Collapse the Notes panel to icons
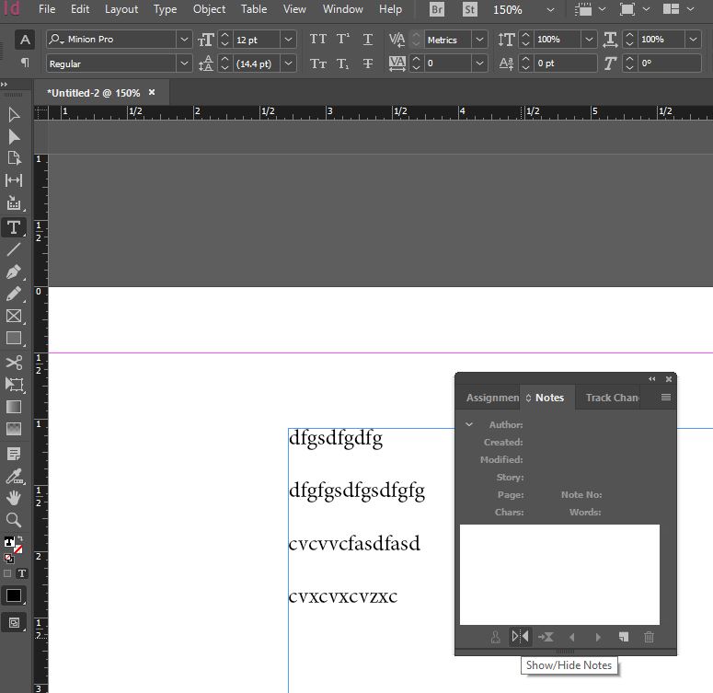Viewport: 713px width, 693px height. pos(652,378)
